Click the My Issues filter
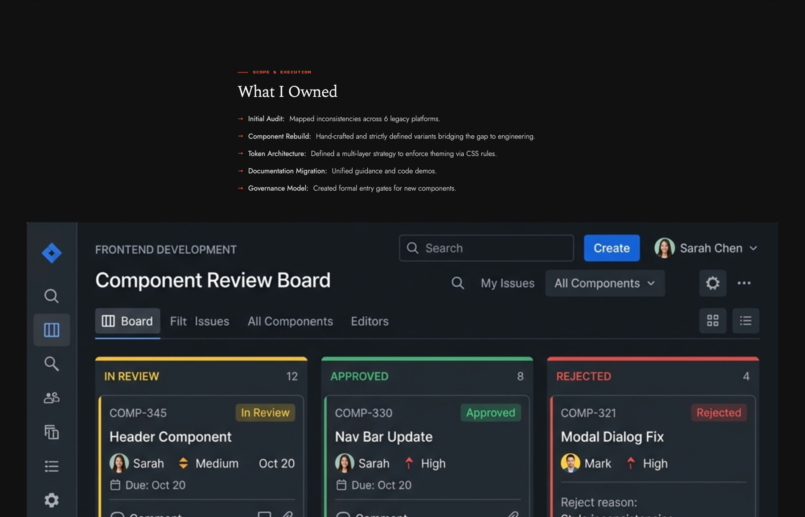The width and height of the screenshot is (805, 517). coord(508,283)
